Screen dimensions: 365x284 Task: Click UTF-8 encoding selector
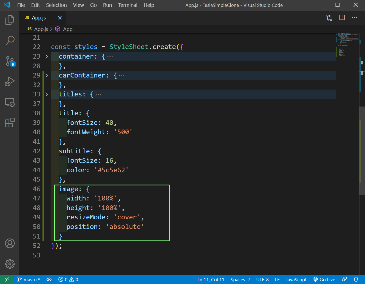pyautogui.click(x=262, y=279)
